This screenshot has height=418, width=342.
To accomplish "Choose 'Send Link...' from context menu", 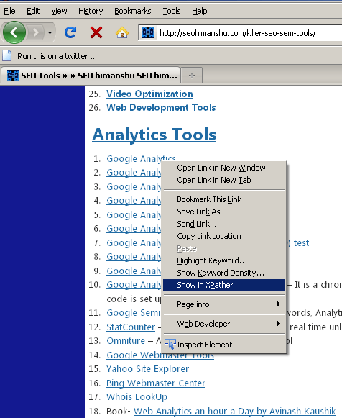I will [x=224, y=224].
